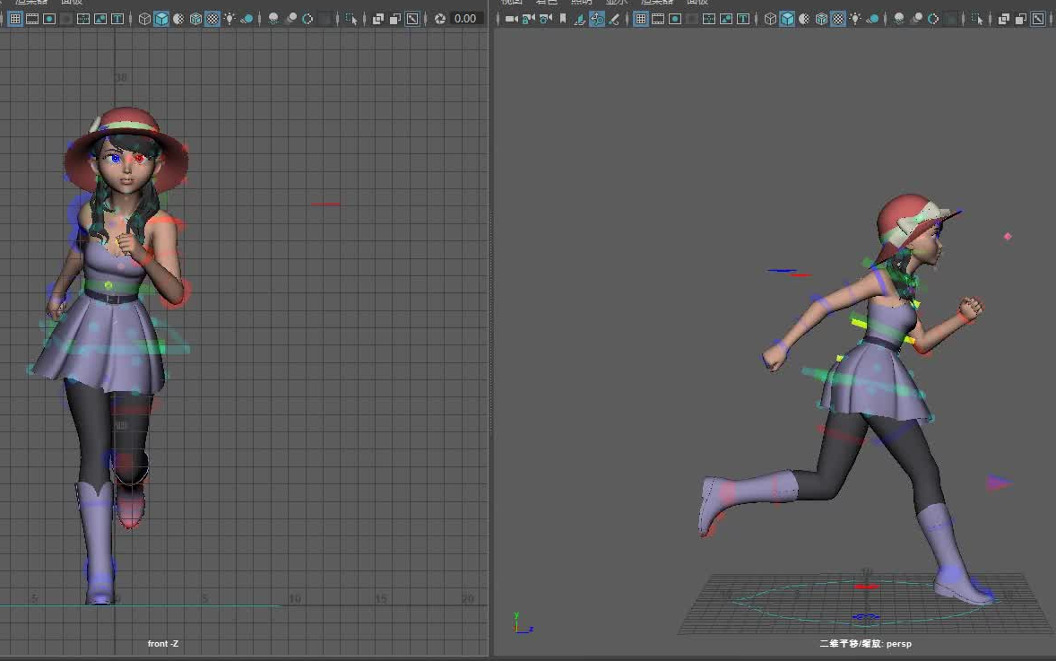Toggle 2D pan/zoom in persp panel

tap(597, 19)
